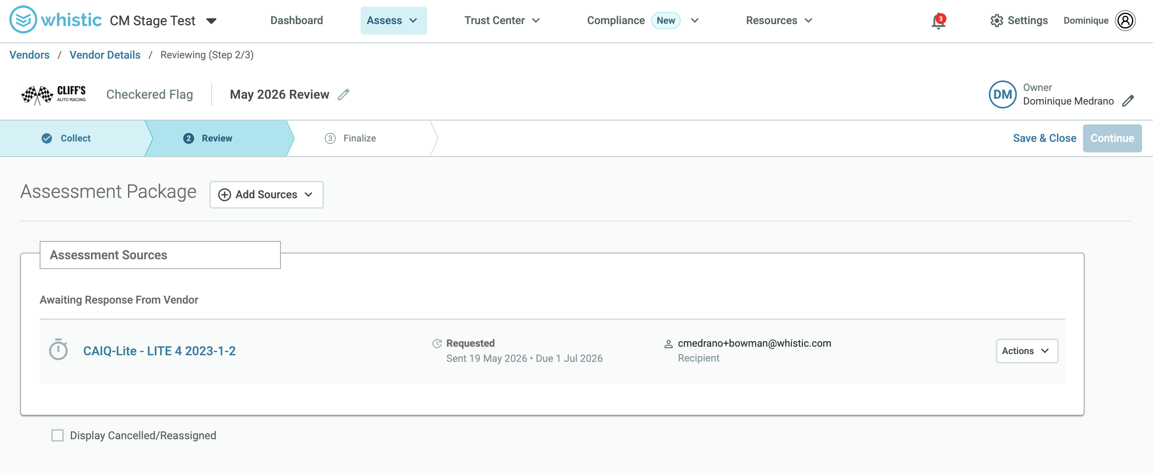Click the Requested status clock icon
Screen dimensions: 1153x475
[x=437, y=344]
